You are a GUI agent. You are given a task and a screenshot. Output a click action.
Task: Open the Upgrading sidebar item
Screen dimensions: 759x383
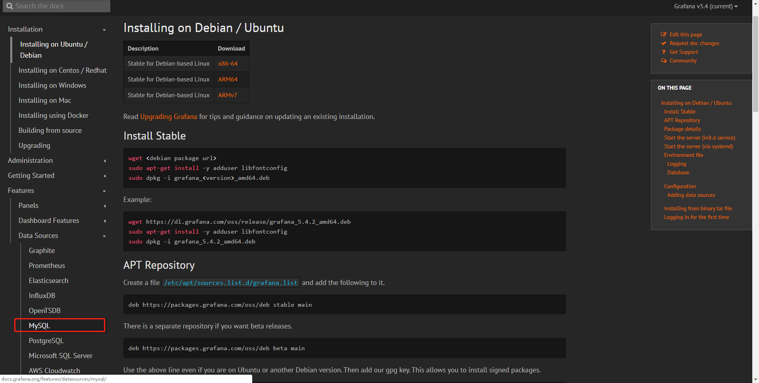click(x=34, y=145)
